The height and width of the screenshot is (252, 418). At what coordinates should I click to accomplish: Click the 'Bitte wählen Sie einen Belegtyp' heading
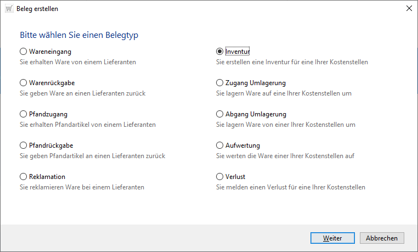tap(79, 35)
